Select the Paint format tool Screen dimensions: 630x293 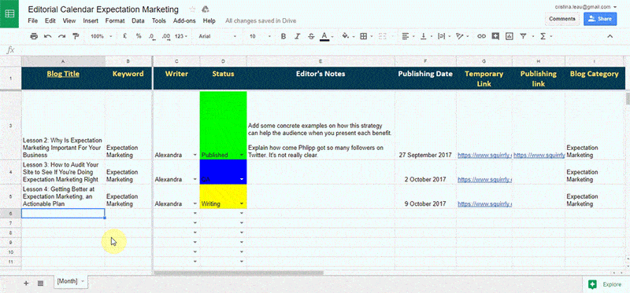point(76,36)
